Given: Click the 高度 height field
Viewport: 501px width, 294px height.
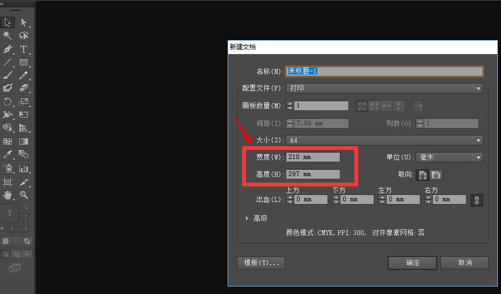Looking at the screenshot, I should pos(313,174).
